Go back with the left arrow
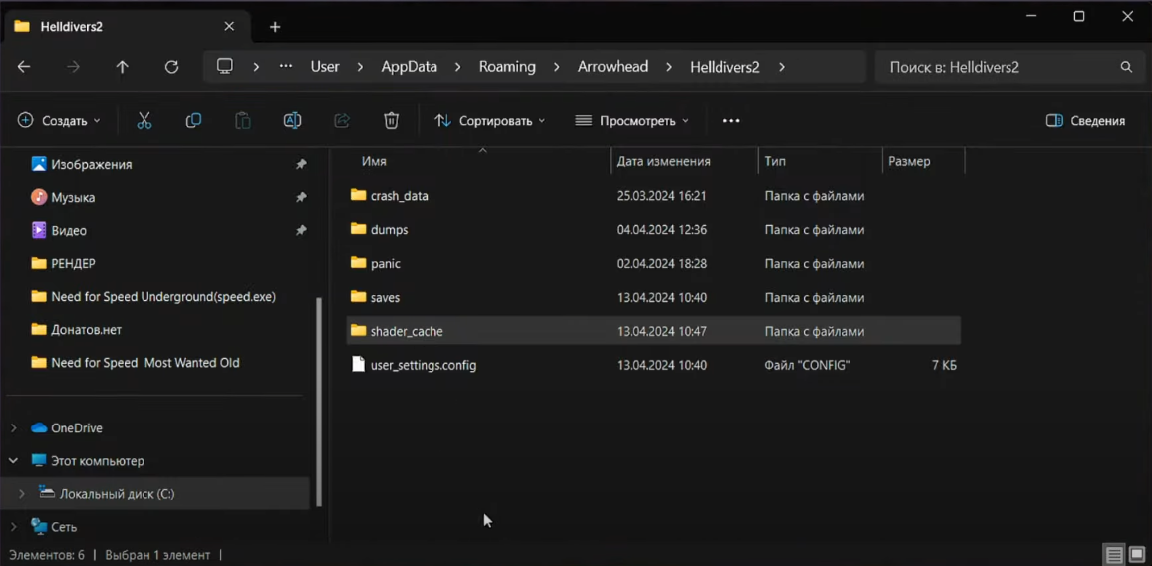The height and width of the screenshot is (566, 1152). pyautogui.click(x=24, y=67)
